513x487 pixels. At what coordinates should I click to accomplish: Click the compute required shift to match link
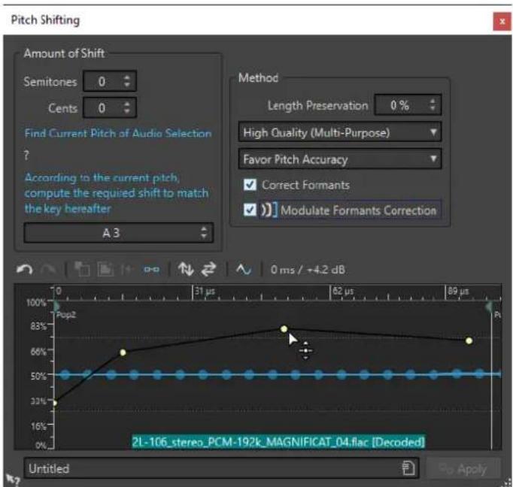[117, 193]
